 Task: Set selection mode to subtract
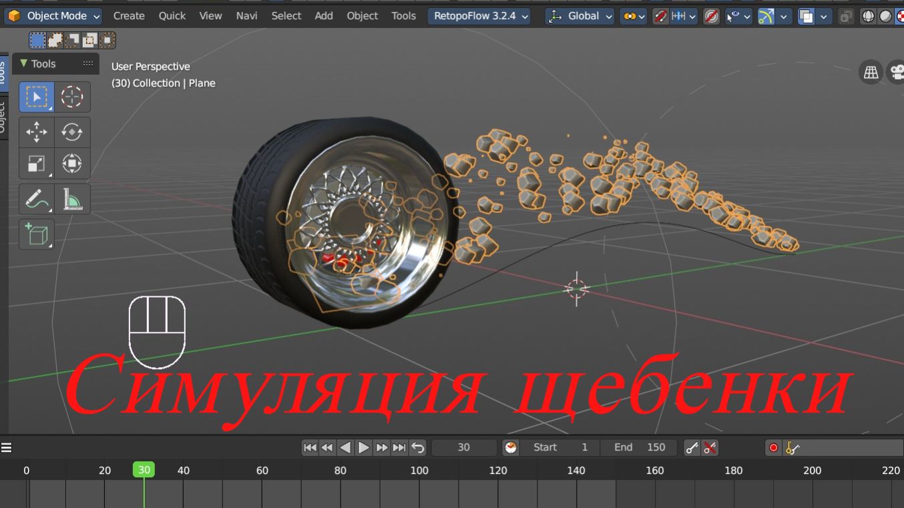point(72,41)
